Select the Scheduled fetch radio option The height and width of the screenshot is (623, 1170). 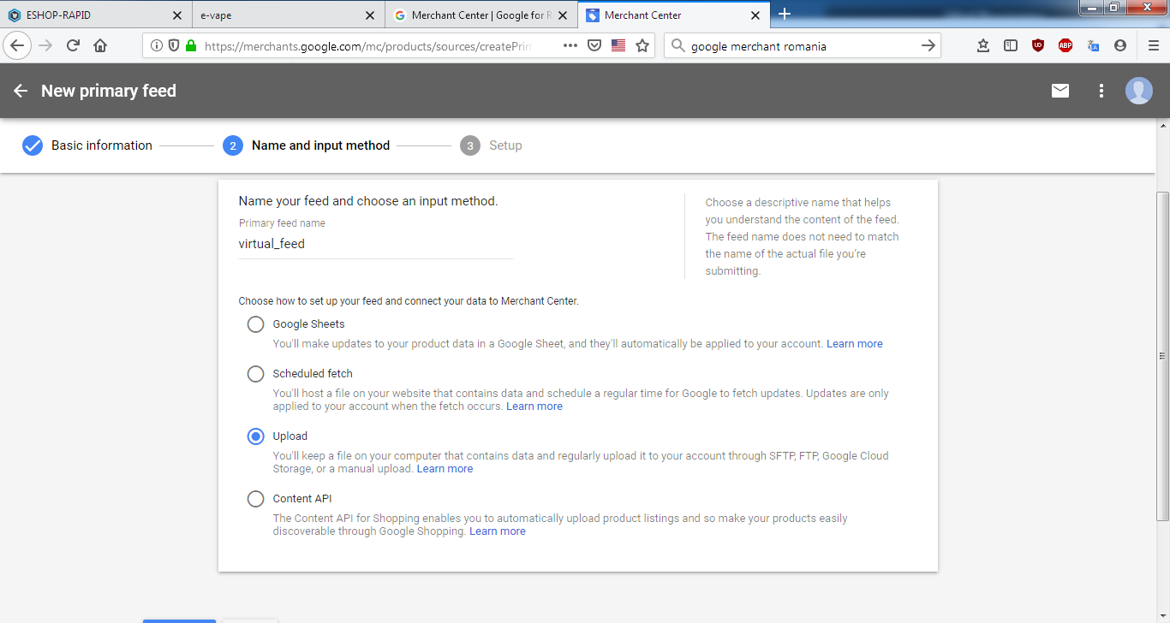[x=255, y=374]
